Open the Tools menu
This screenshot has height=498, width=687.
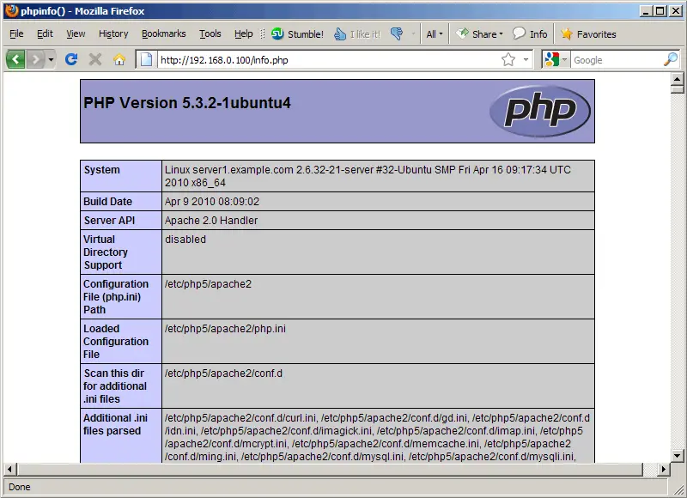coord(210,33)
